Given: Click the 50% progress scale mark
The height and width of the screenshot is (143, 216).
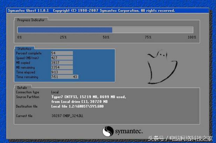Looking at the screenshot, I should coord(106,37).
